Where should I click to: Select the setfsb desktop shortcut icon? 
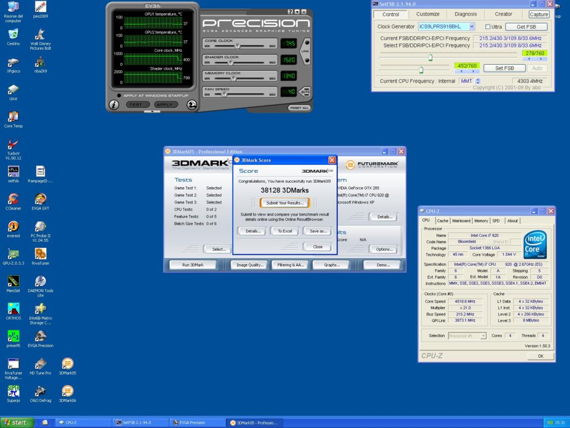(13, 174)
